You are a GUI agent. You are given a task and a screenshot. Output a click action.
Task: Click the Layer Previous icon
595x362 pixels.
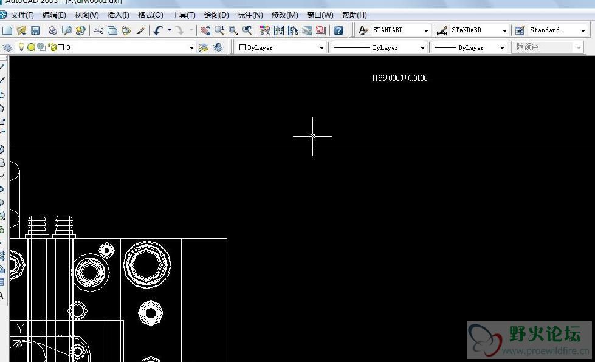[218, 47]
